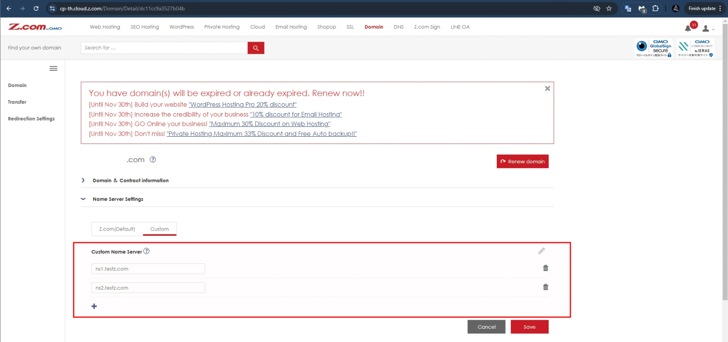Image resolution: width=728 pixels, height=342 pixels.
Task: Open the dropdown arrow beside the user account icon
Action: [713, 30]
